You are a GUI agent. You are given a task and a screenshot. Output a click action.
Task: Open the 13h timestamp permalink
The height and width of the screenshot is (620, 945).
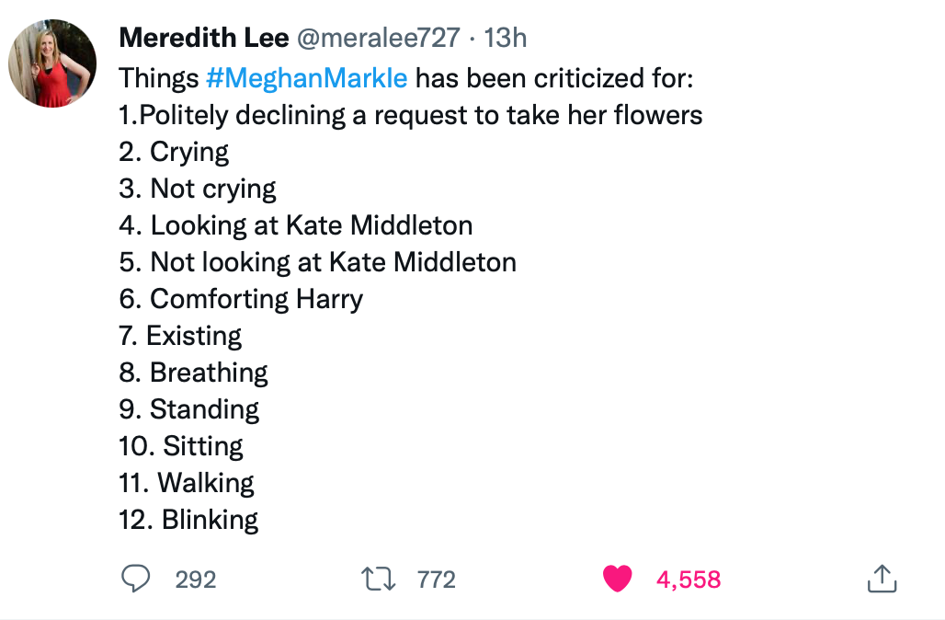click(505, 38)
